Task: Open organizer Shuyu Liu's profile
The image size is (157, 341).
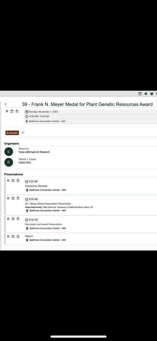Action: 24,149
